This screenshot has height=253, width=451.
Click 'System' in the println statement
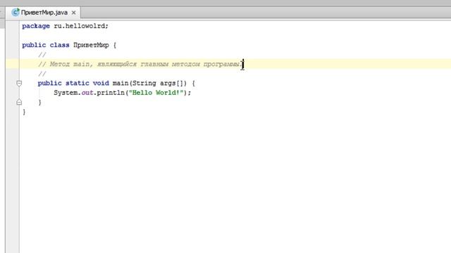[x=66, y=93]
